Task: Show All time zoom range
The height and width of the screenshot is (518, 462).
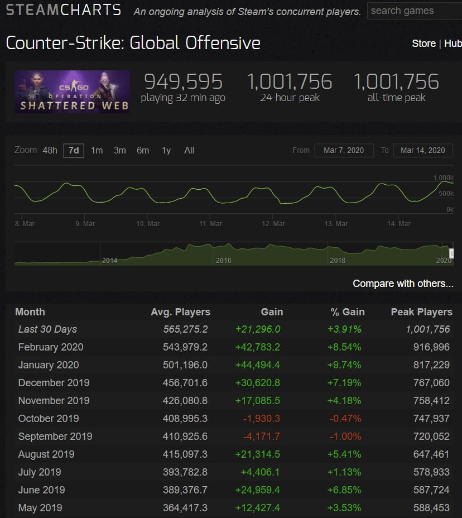Action: click(x=189, y=151)
